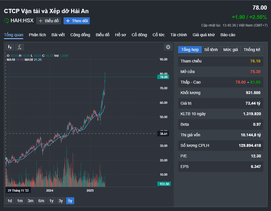This screenshot has width=271, height=211.
Task: Click the 78.00 current price label on axis
Action: coord(163,77)
